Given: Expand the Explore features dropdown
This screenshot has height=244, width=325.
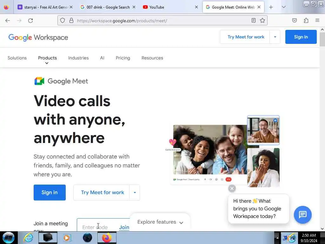Looking at the screenshot, I should tap(160, 222).
